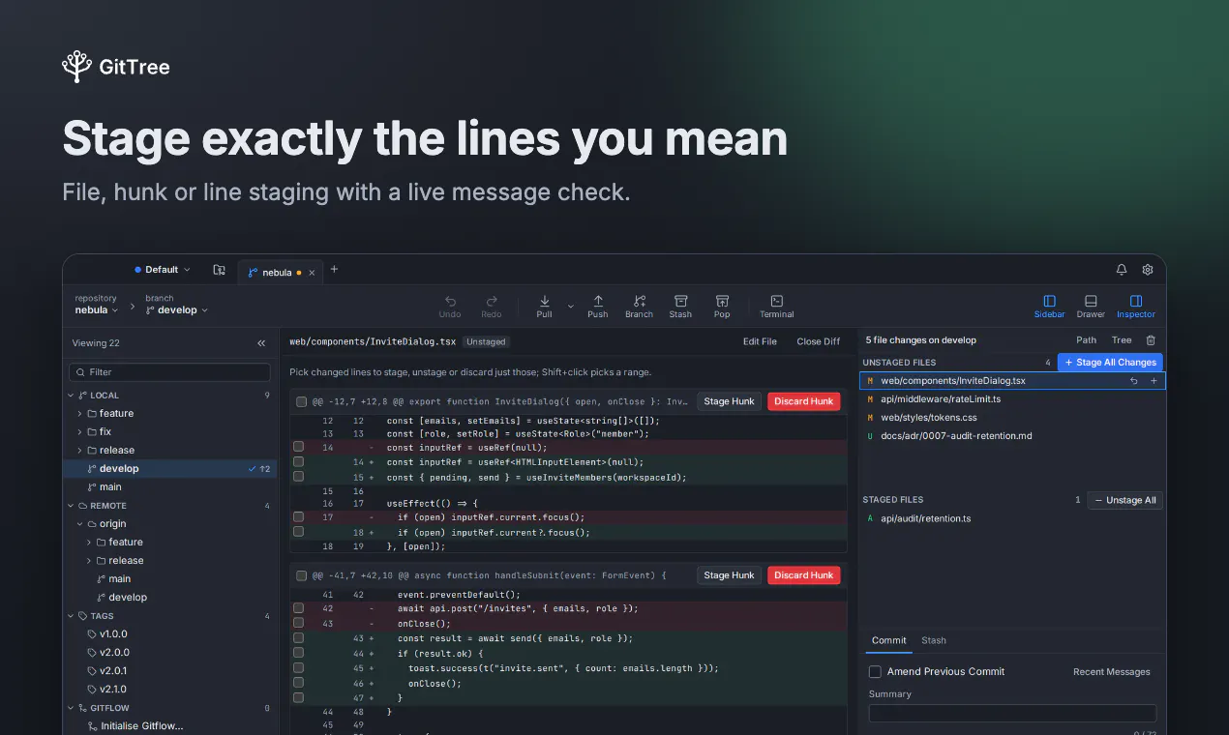Discard all changes with the trash icon
1229x735 pixels.
point(1151,340)
